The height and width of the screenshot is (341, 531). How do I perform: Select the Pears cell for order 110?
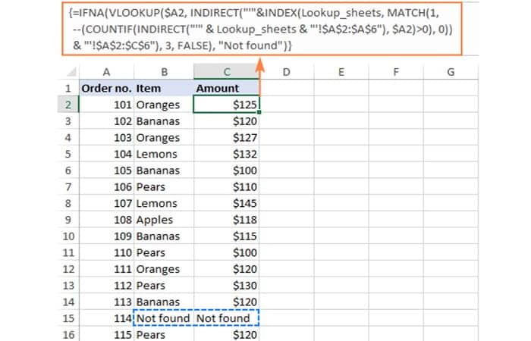(164, 252)
